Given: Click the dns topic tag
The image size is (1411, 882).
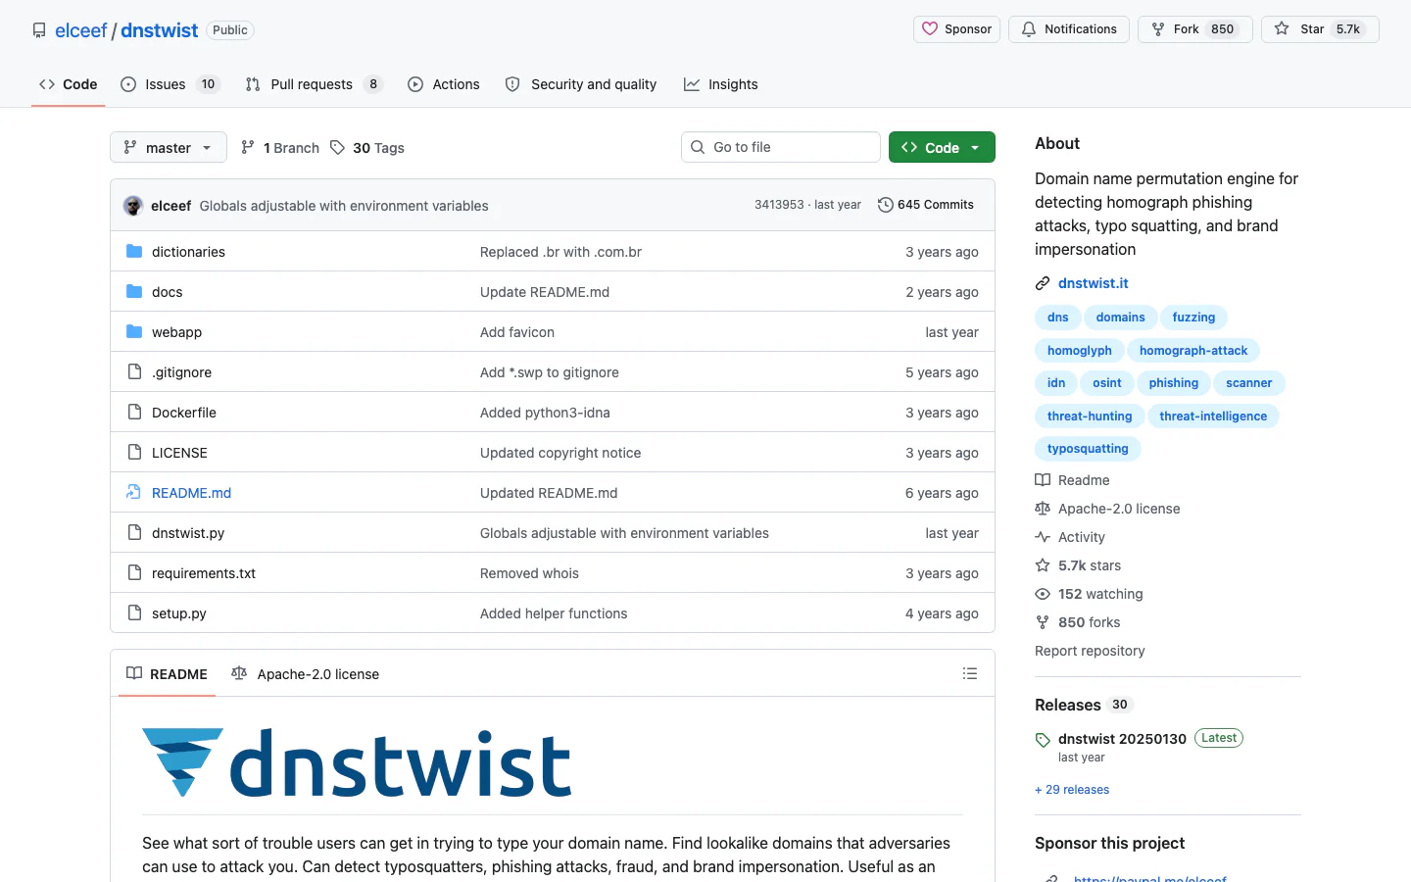Looking at the screenshot, I should point(1058,318).
